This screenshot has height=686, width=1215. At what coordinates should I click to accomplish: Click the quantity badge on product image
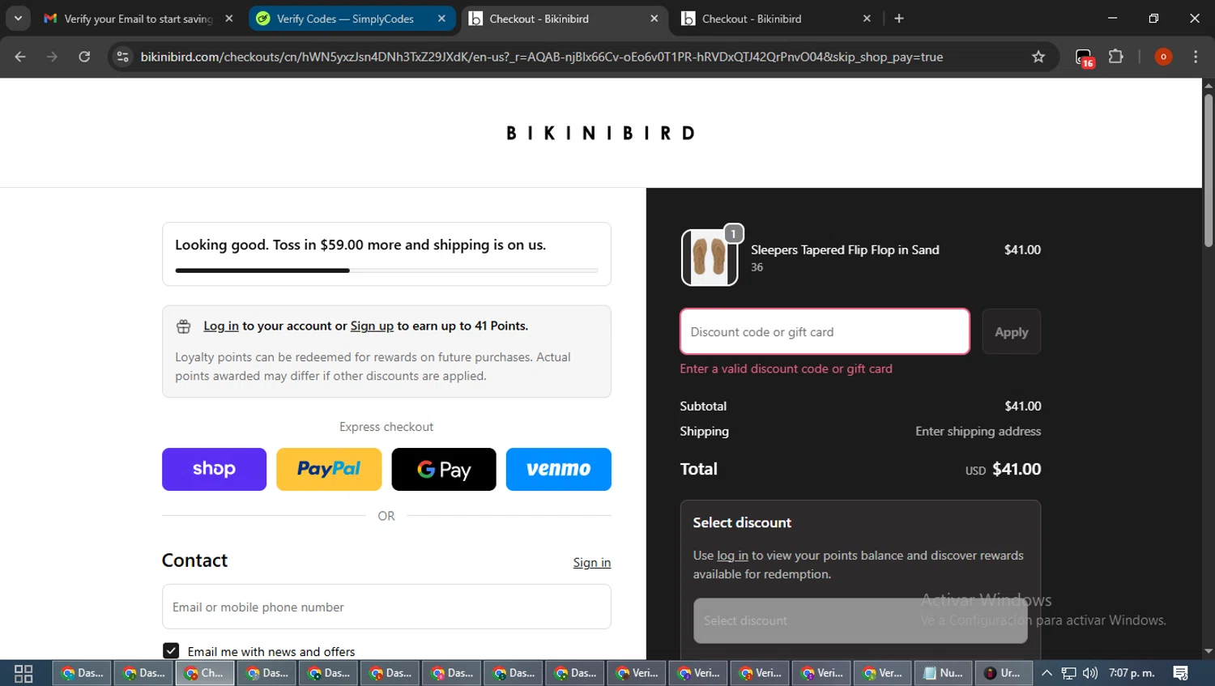733,233
